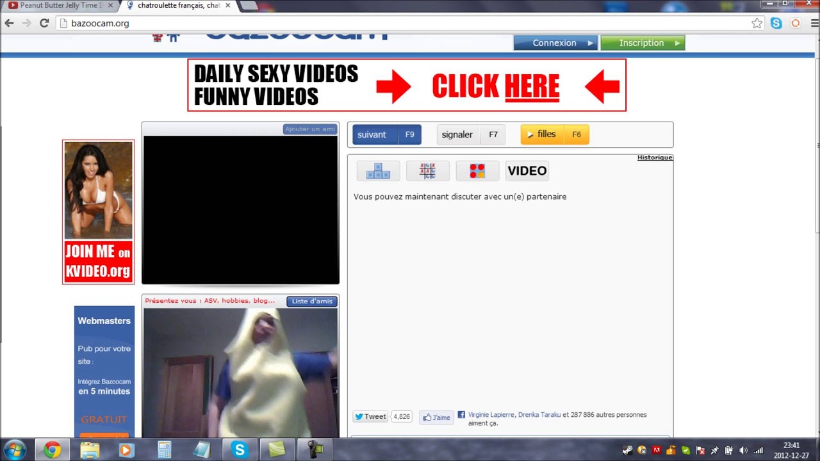The image size is (820, 461).
Task: Click the Webmasters ad panel
Action: 104,372
